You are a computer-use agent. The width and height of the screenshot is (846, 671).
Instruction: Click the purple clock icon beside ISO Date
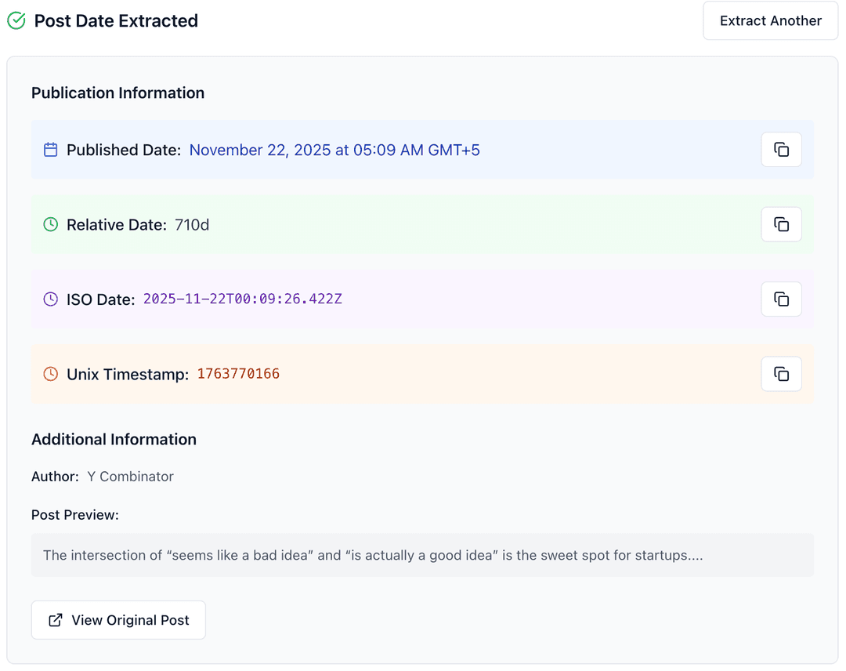pyautogui.click(x=51, y=299)
